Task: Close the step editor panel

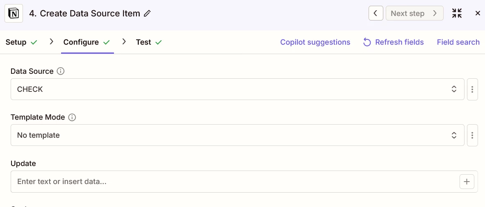Action: tap(478, 13)
